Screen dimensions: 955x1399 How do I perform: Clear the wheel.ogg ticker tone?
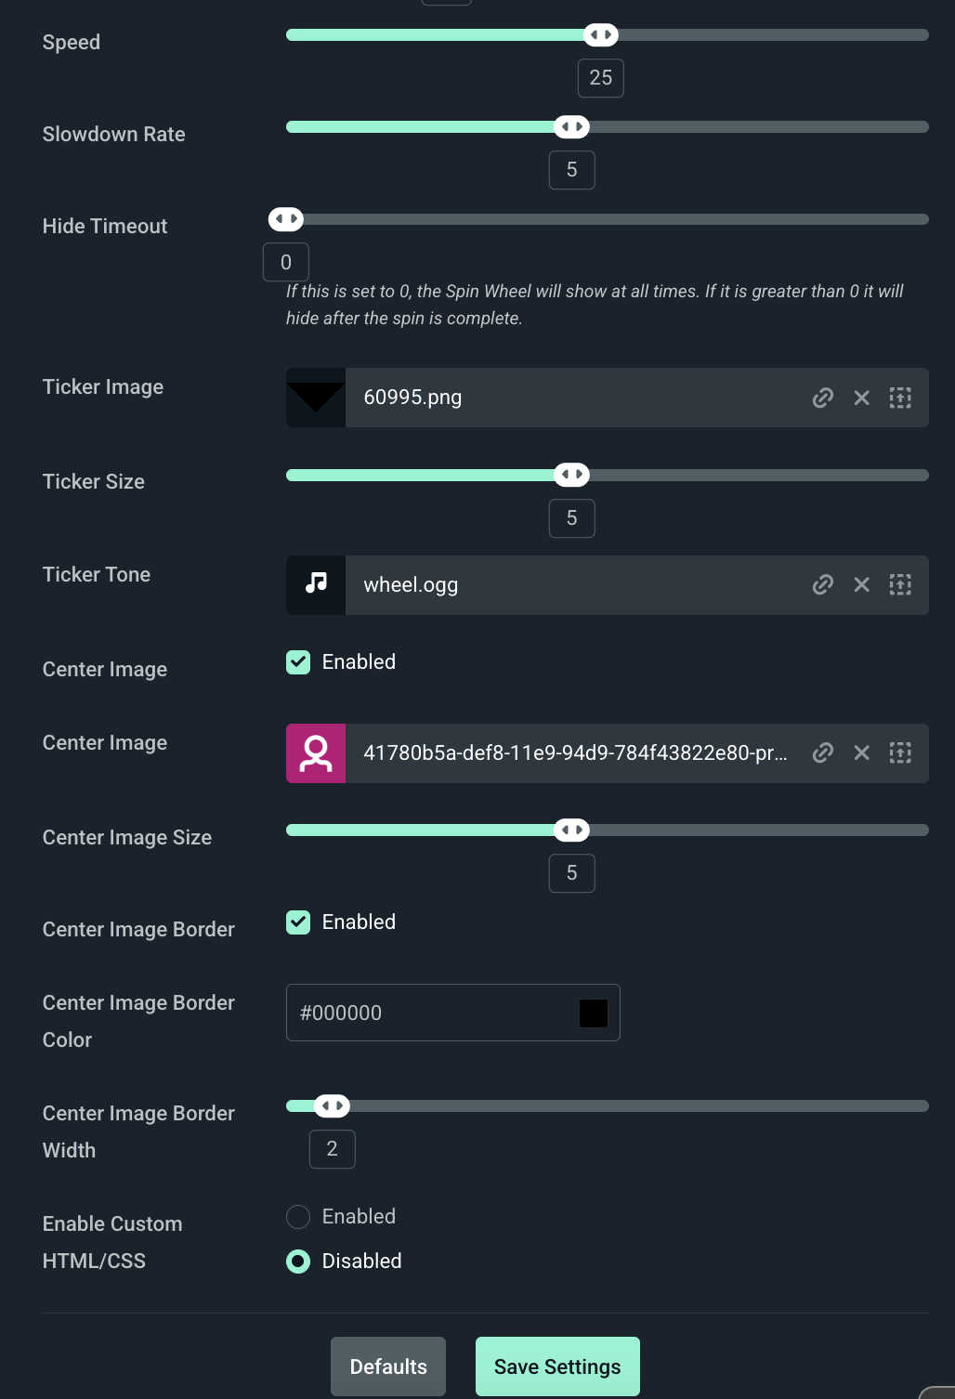(862, 584)
